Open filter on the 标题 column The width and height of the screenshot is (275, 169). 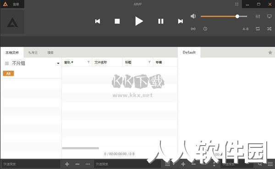click(x=149, y=62)
